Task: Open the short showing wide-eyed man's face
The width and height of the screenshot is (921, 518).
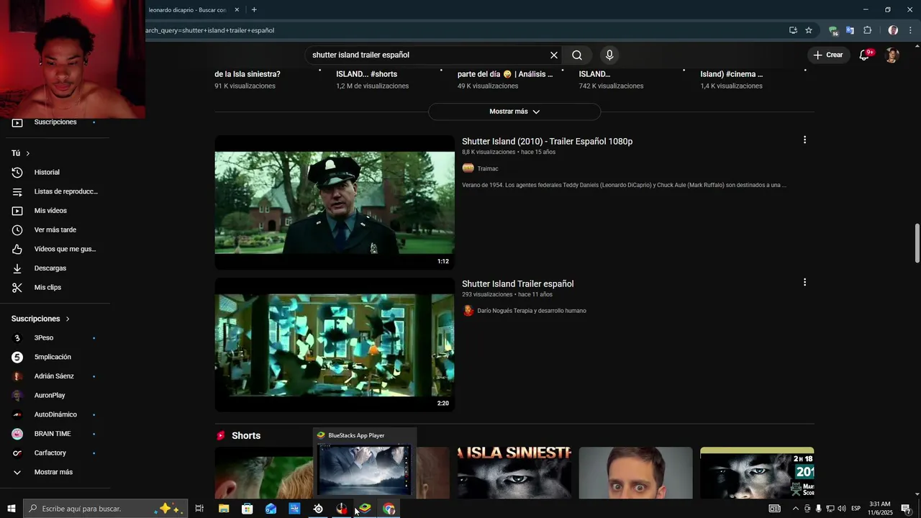Action: tap(636, 473)
